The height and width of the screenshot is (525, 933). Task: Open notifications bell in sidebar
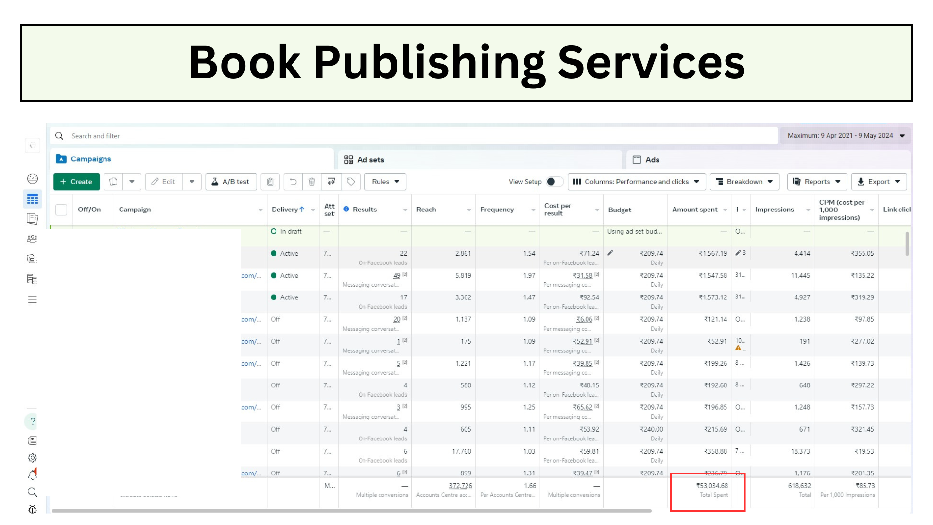33,475
